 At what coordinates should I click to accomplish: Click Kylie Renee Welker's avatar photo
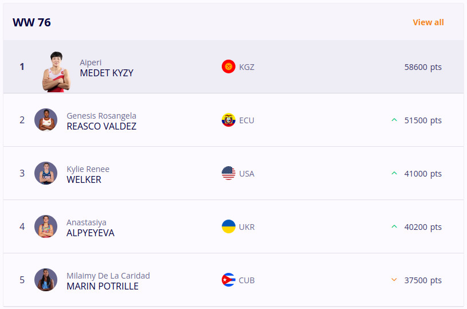click(46, 173)
